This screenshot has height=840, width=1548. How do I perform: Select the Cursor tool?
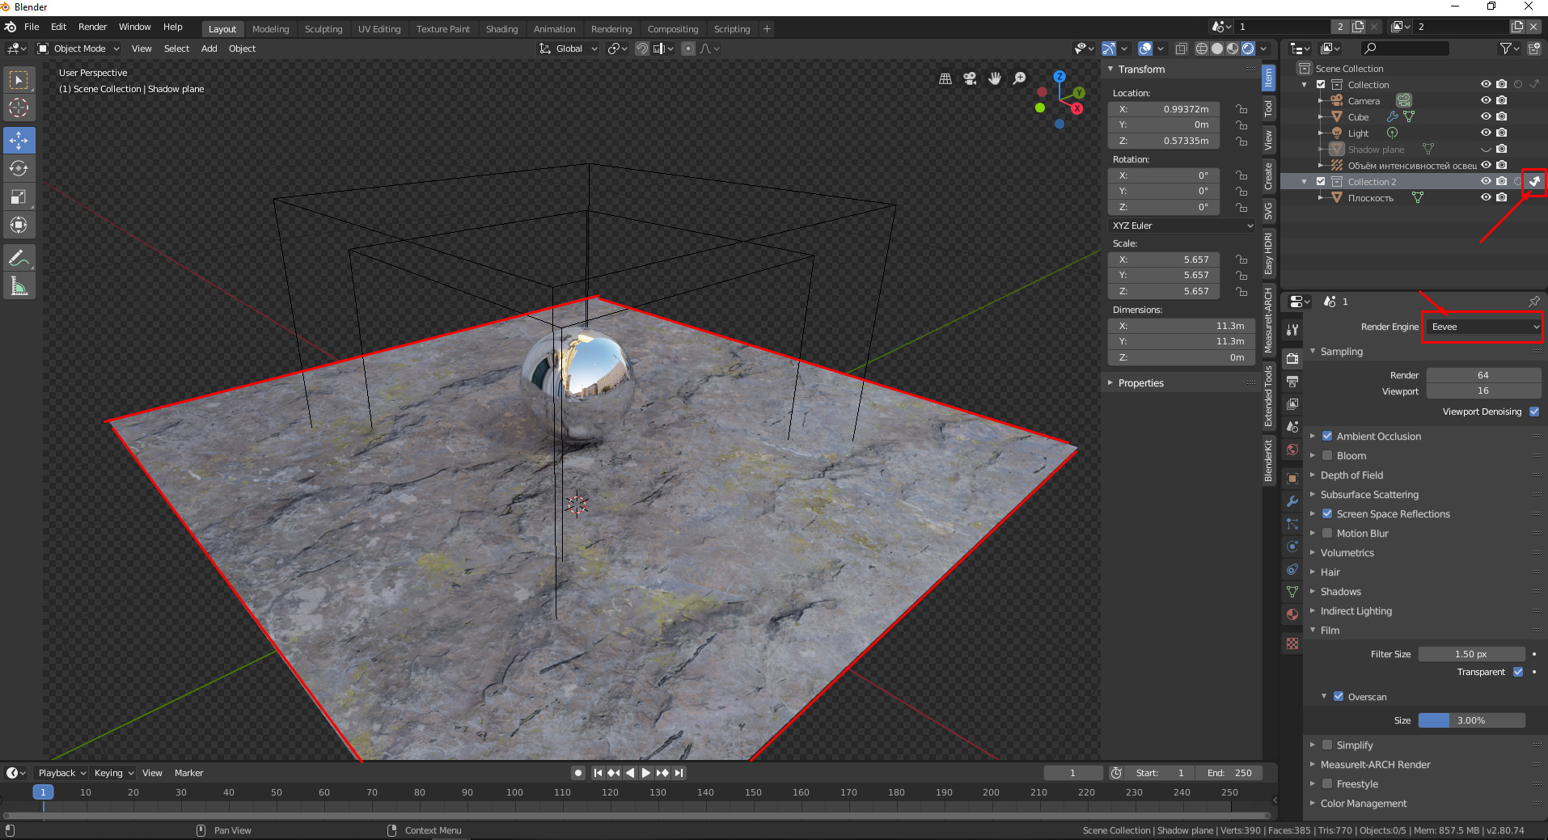[19, 107]
